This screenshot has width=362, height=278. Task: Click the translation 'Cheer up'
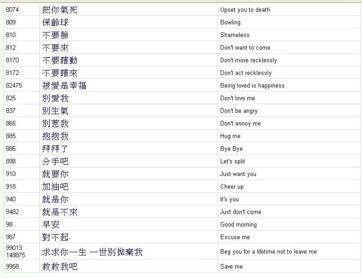tap(232, 187)
